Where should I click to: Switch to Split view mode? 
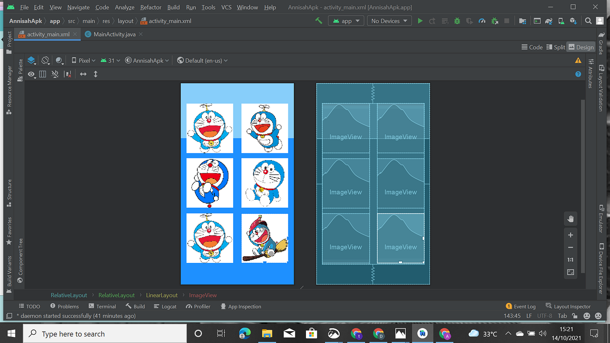click(x=555, y=47)
